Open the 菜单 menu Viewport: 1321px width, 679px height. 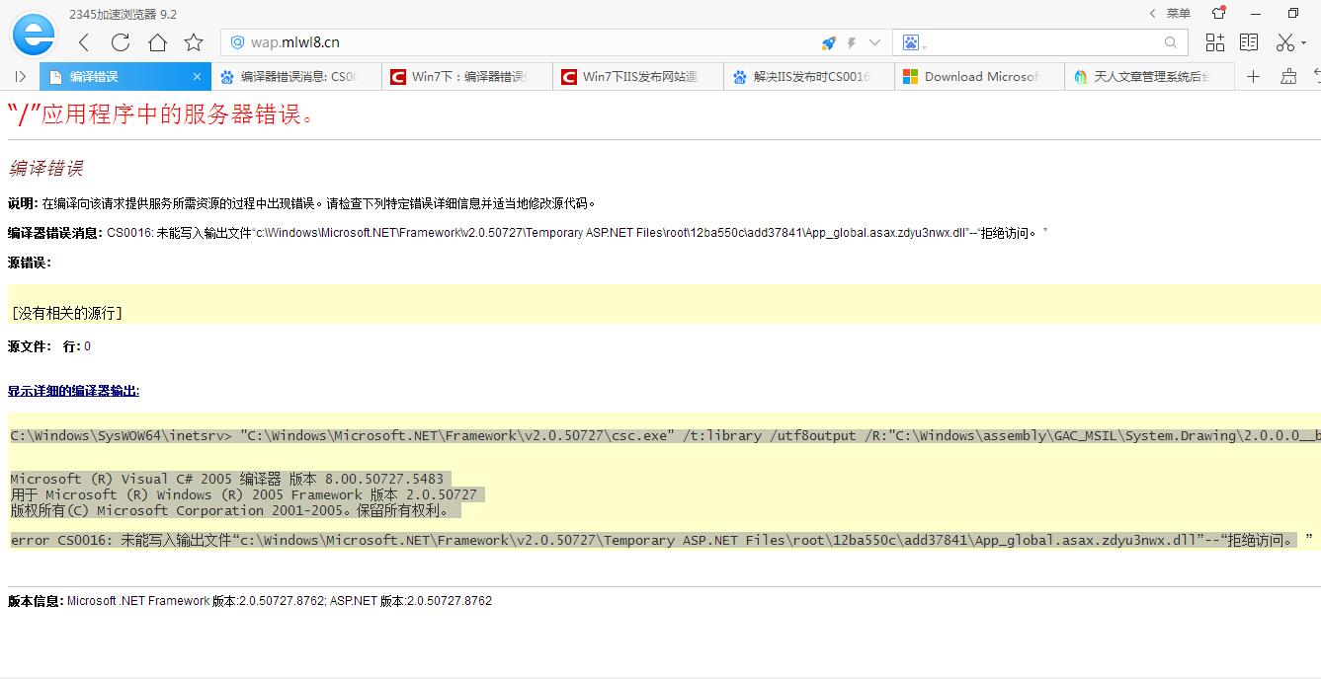[x=1170, y=13]
